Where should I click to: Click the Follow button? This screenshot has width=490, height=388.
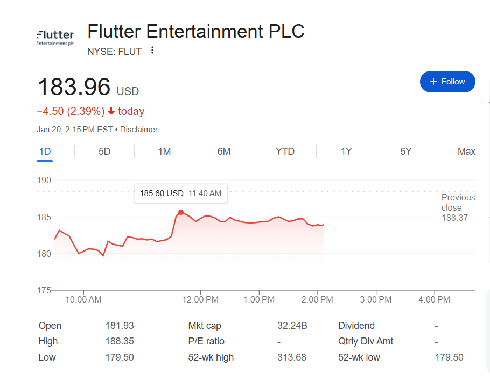click(447, 82)
